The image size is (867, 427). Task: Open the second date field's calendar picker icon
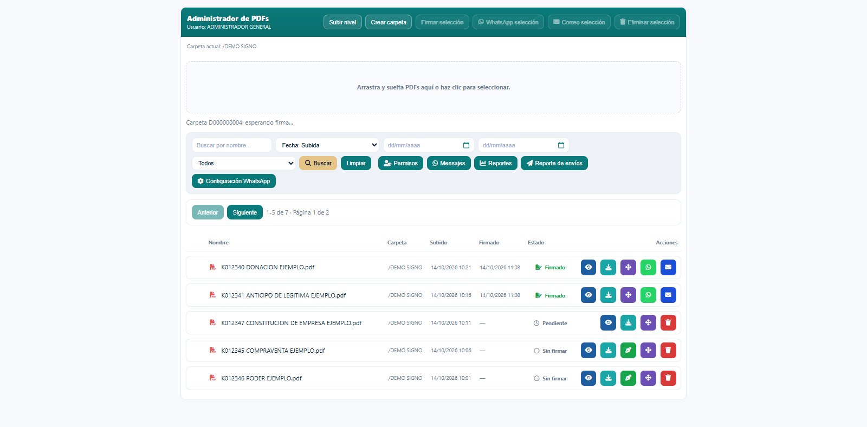point(561,145)
